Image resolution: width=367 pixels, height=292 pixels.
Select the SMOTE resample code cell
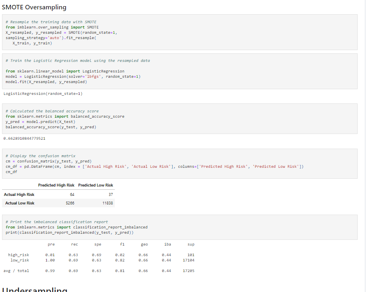point(180,32)
